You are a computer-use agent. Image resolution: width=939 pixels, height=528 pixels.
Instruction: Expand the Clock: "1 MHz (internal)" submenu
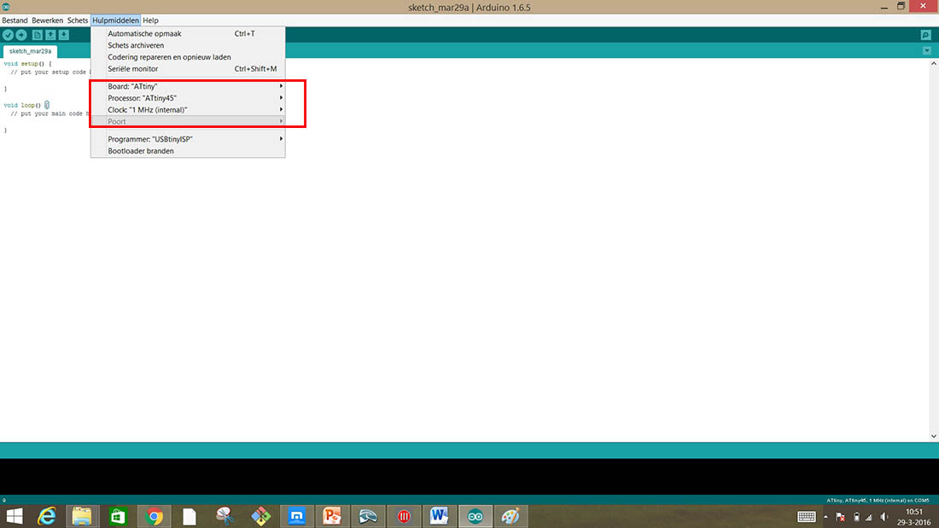coord(188,109)
